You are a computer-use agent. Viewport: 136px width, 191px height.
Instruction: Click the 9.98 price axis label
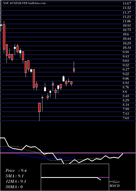point(126,52)
